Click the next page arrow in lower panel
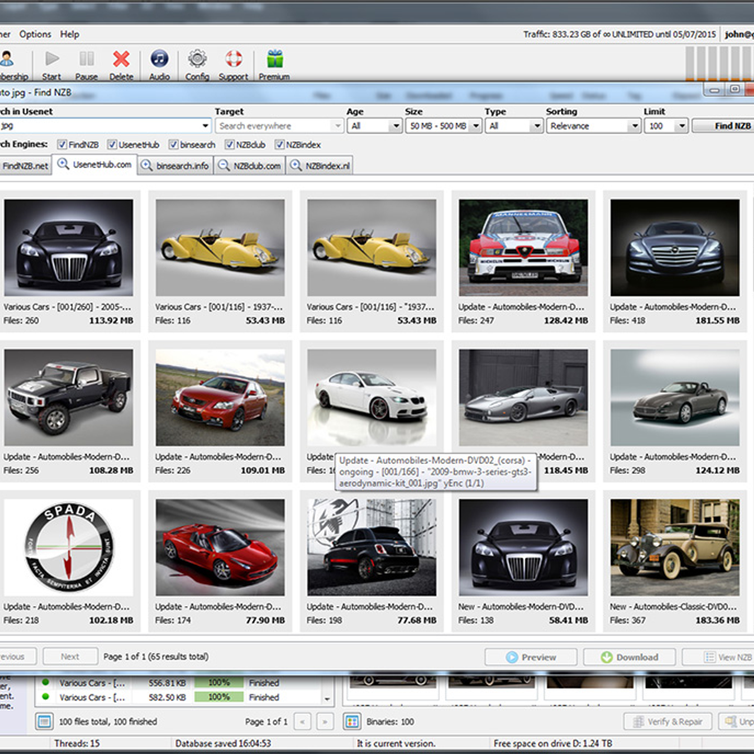 tap(325, 721)
